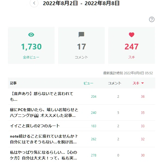Open article 私はやっぱり気になるらしい…
Image resolution: width=156 pixels, height=163 pixels.
point(44,155)
